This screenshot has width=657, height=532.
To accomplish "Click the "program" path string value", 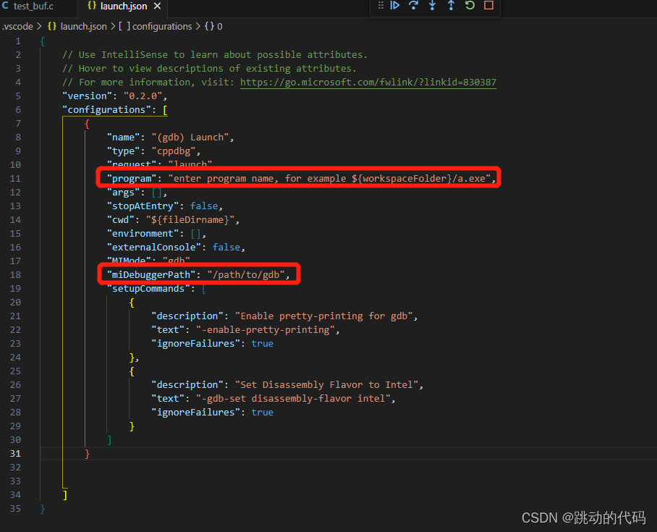I will tap(329, 179).
